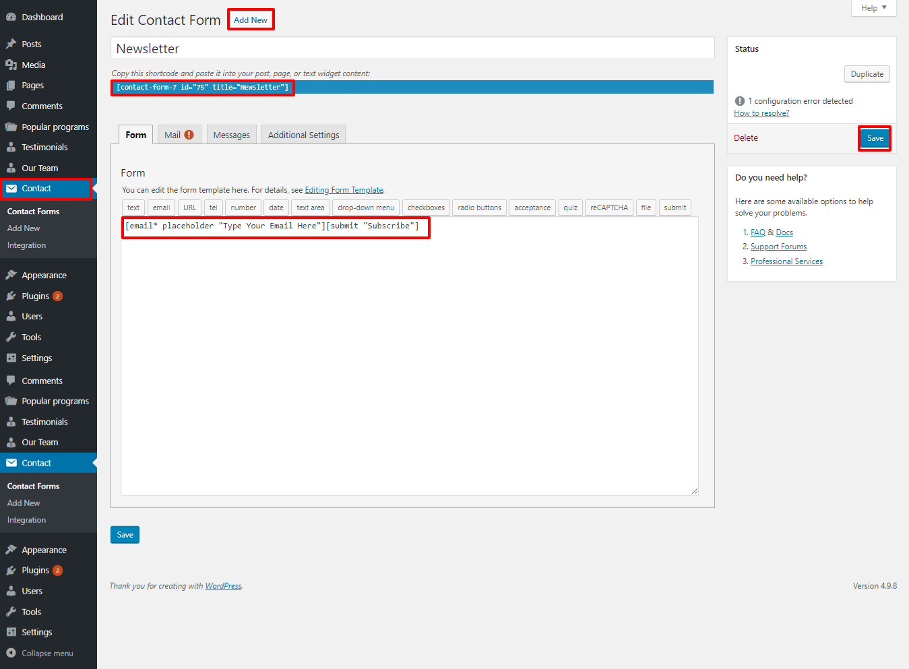The image size is (909, 669).
Task: Click the Plugins plug icon in upper menu
Action: [x=11, y=296]
